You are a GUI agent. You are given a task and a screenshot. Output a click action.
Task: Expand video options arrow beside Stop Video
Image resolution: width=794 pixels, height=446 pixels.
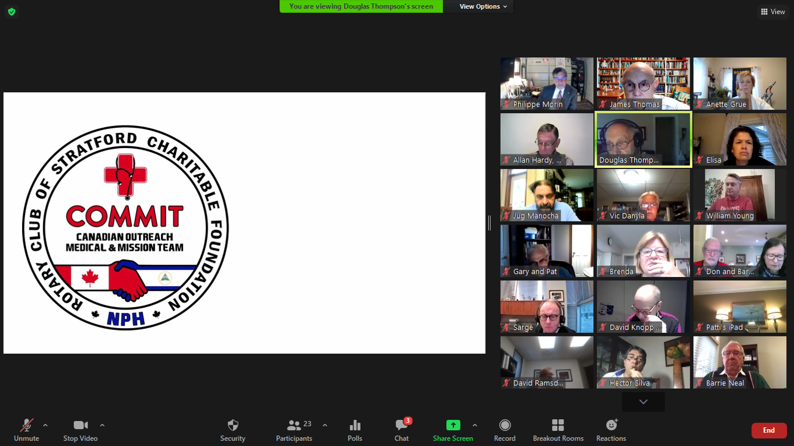click(102, 425)
